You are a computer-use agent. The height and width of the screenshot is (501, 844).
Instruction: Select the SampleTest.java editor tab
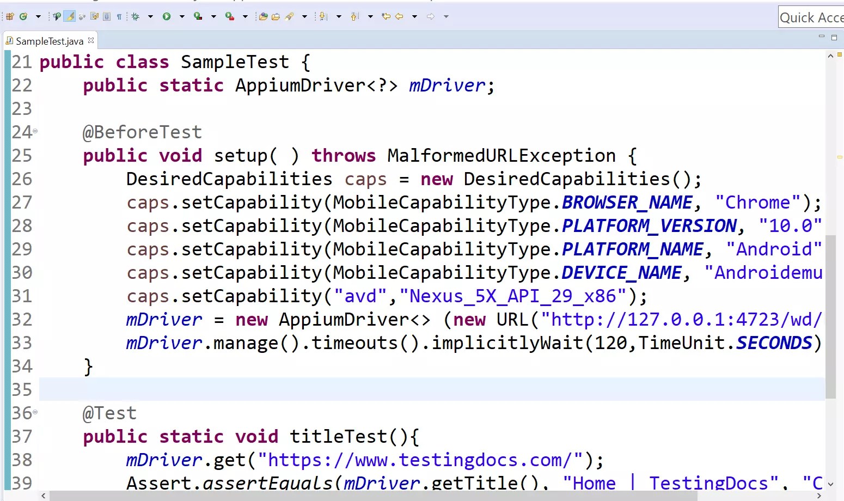(x=49, y=40)
